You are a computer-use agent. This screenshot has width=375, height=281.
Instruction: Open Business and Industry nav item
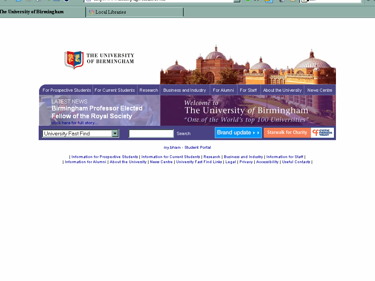pos(185,90)
